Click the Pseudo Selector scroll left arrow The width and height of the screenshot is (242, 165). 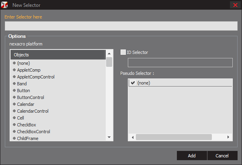click(132, 137)
